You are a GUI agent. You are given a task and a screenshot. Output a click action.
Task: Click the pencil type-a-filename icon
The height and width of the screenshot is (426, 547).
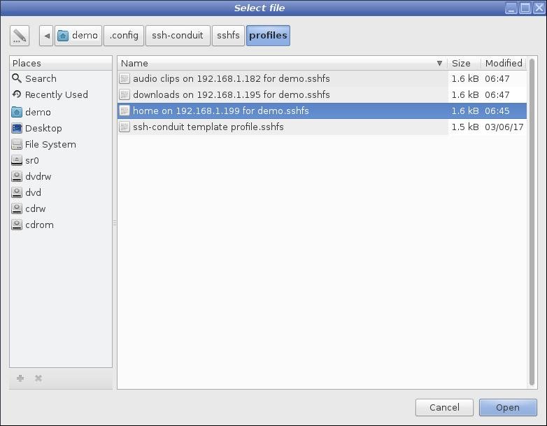[x=20, y=36]
